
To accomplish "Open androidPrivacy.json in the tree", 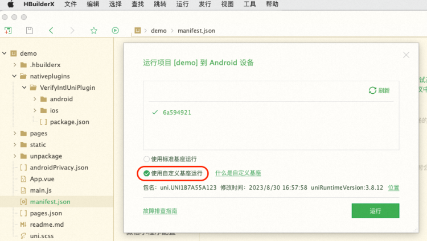I will point(59,168).
